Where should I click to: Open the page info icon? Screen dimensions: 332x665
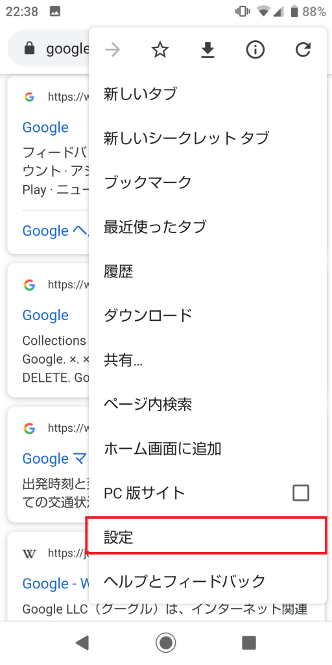click(x=255, y=51)
